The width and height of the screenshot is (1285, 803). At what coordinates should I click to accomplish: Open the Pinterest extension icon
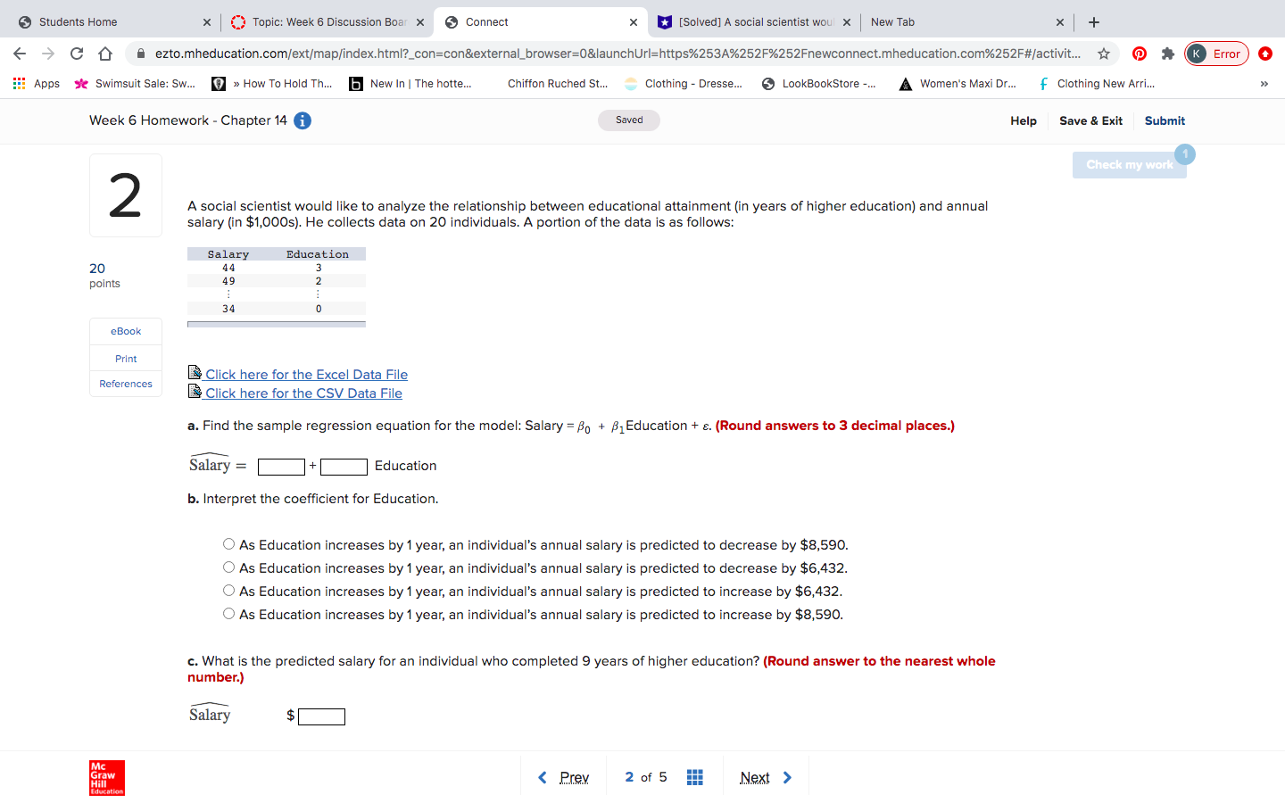pos(1140,54)
